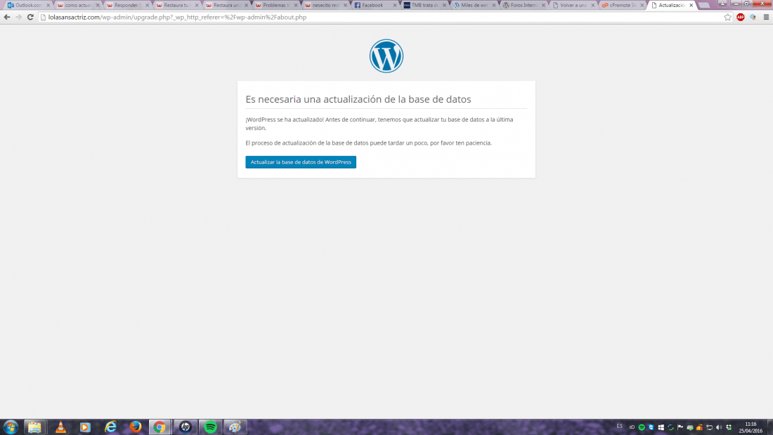Bookmark this page with the star icon
773x435 pixels.
727,18
